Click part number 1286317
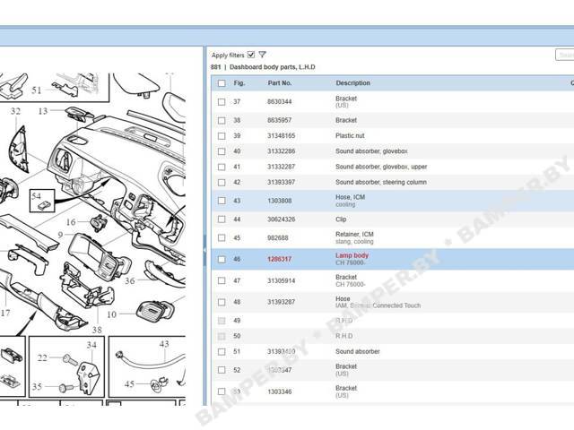 [279, 259]
